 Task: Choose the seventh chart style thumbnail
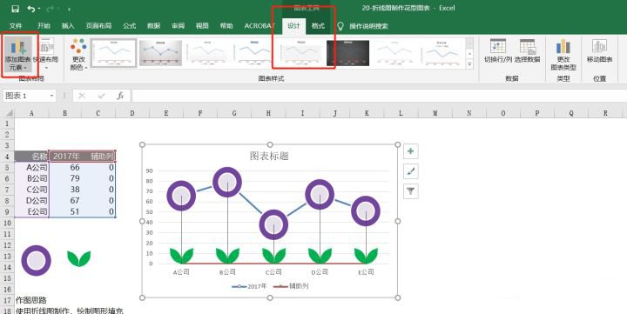(x=394, y=52)
